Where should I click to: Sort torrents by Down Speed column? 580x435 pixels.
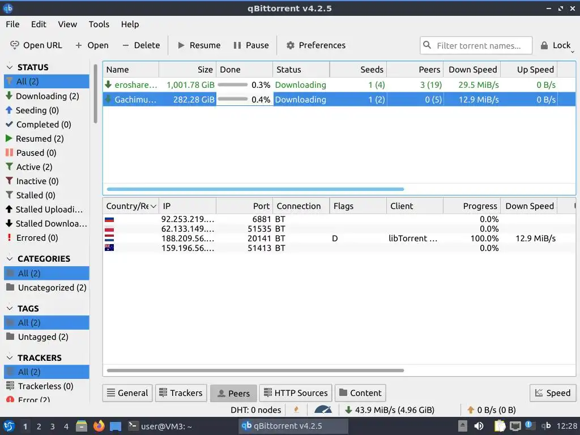click(472, 70)
